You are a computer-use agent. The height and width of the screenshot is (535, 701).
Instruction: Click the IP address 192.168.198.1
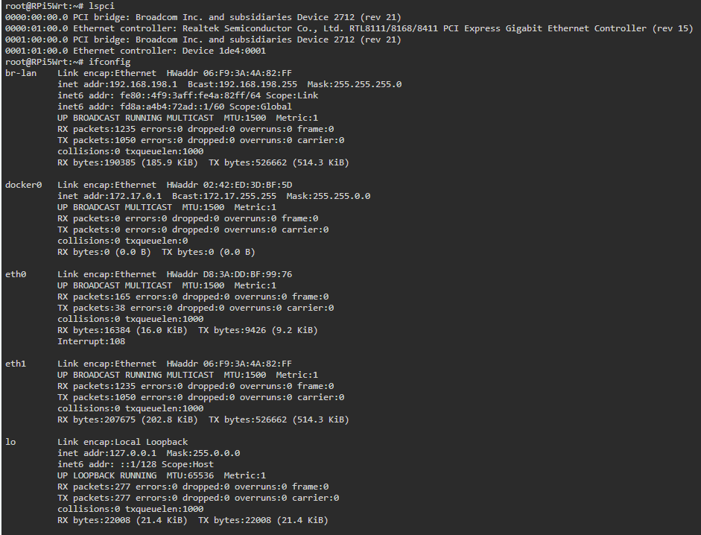tap(143, 84)
